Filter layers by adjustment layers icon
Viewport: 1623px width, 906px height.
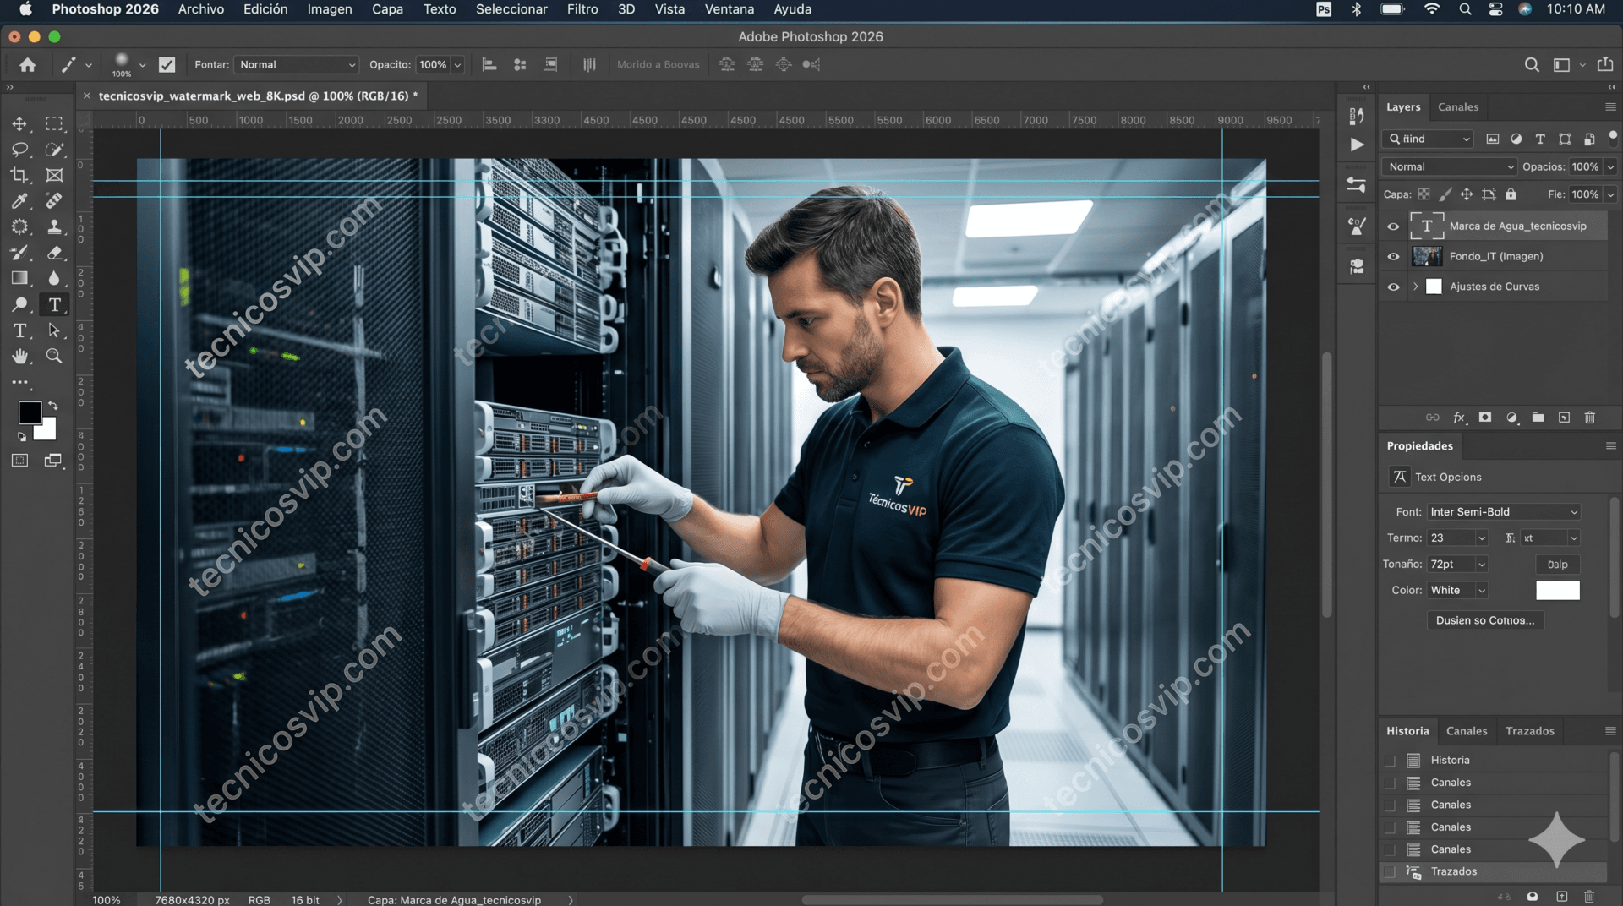click(x=1516, y=139)
